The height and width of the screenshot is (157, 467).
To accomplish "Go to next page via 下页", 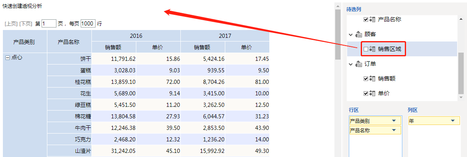I will click(x=26, y=24).
